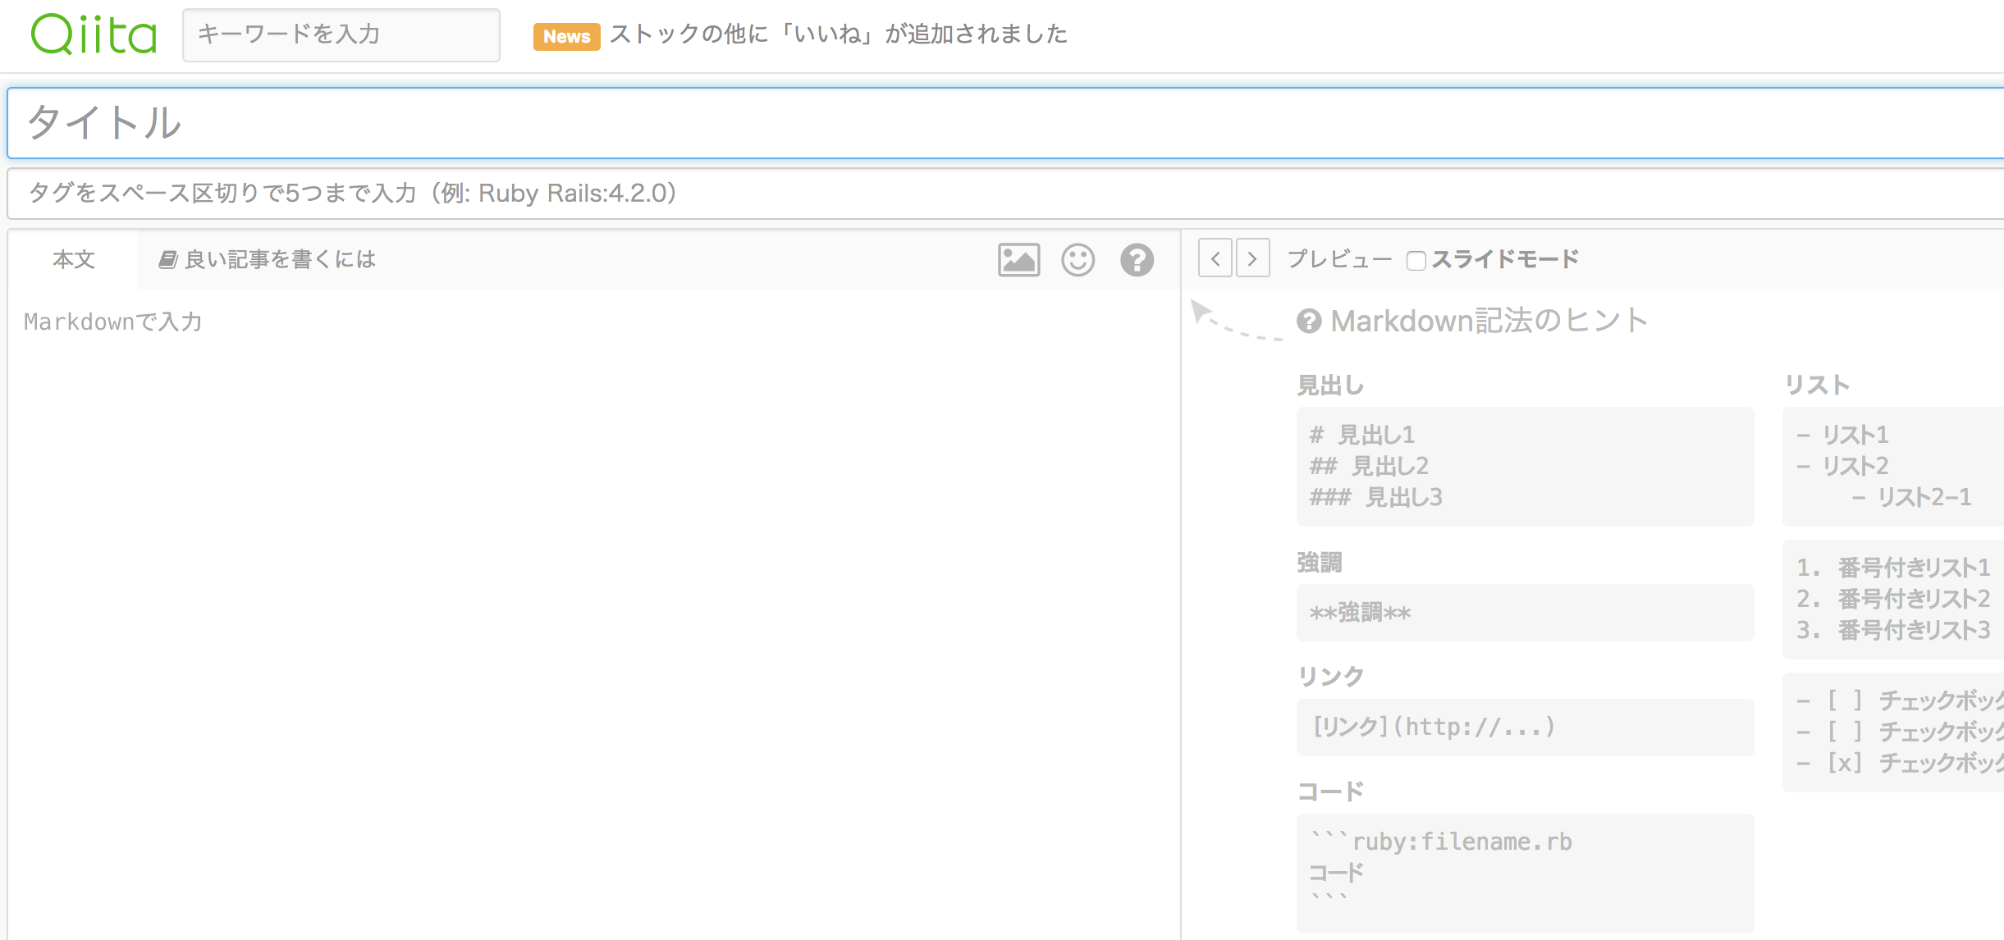Select the 本文 tab
The height and width of the screenshot is (940, 2004).
point(74,259)
